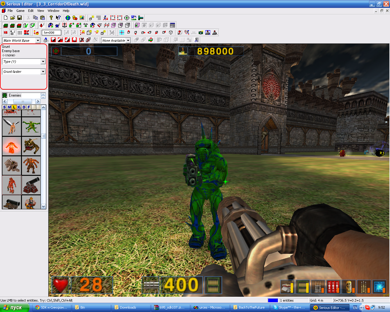Select the winged harpy enemy thumbnail
390x312 pixels.
(12, 126)
